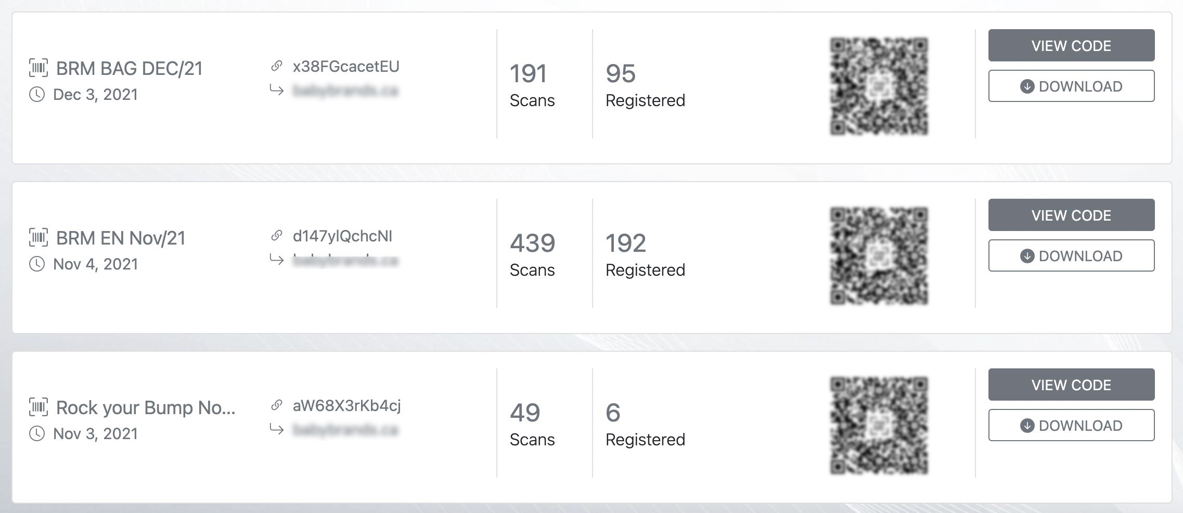The image size is (1183, 513).
Task: Open QR thumbnail for BRM EN Nov/21
Action: click(x=879, y=255)
